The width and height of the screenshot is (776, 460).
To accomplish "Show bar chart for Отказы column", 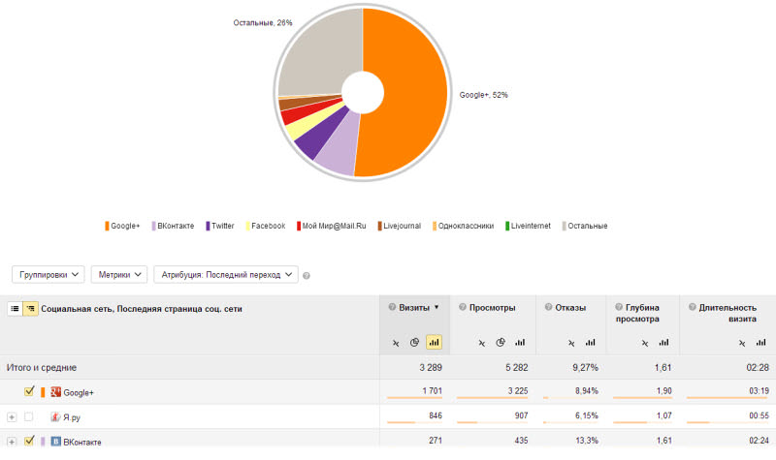I will point(591,342).
